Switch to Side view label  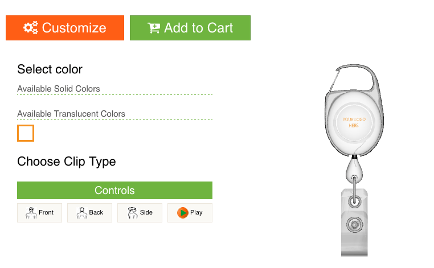pyautogui.click(x=146, y=212)
